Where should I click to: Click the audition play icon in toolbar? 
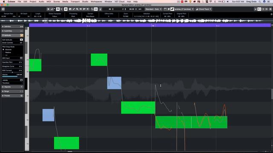[x=48, y=9]
